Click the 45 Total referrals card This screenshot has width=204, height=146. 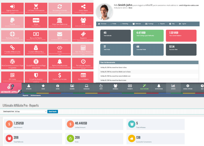click(115, 36)
